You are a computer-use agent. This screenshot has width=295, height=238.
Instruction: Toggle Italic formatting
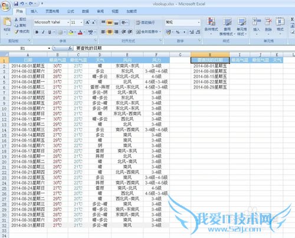pos(43,32)
